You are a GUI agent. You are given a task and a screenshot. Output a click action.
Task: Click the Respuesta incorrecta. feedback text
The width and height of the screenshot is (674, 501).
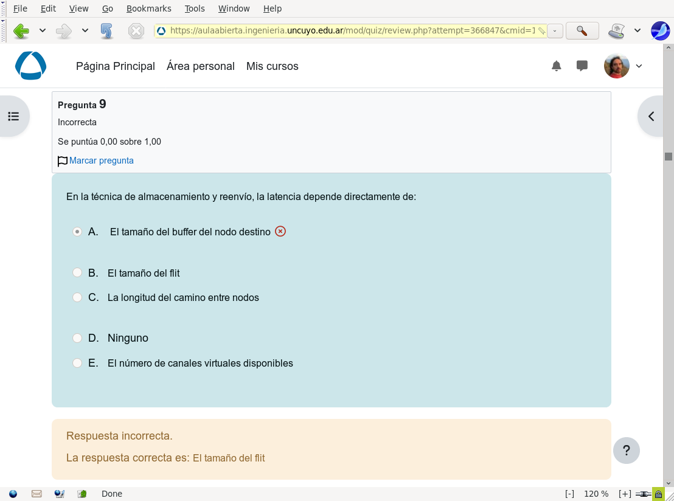pos(119,436)
